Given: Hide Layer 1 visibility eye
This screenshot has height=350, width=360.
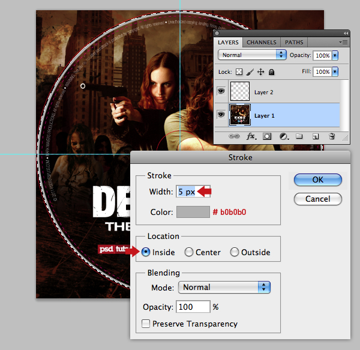Looking at the screenshot, I should 221,114.
